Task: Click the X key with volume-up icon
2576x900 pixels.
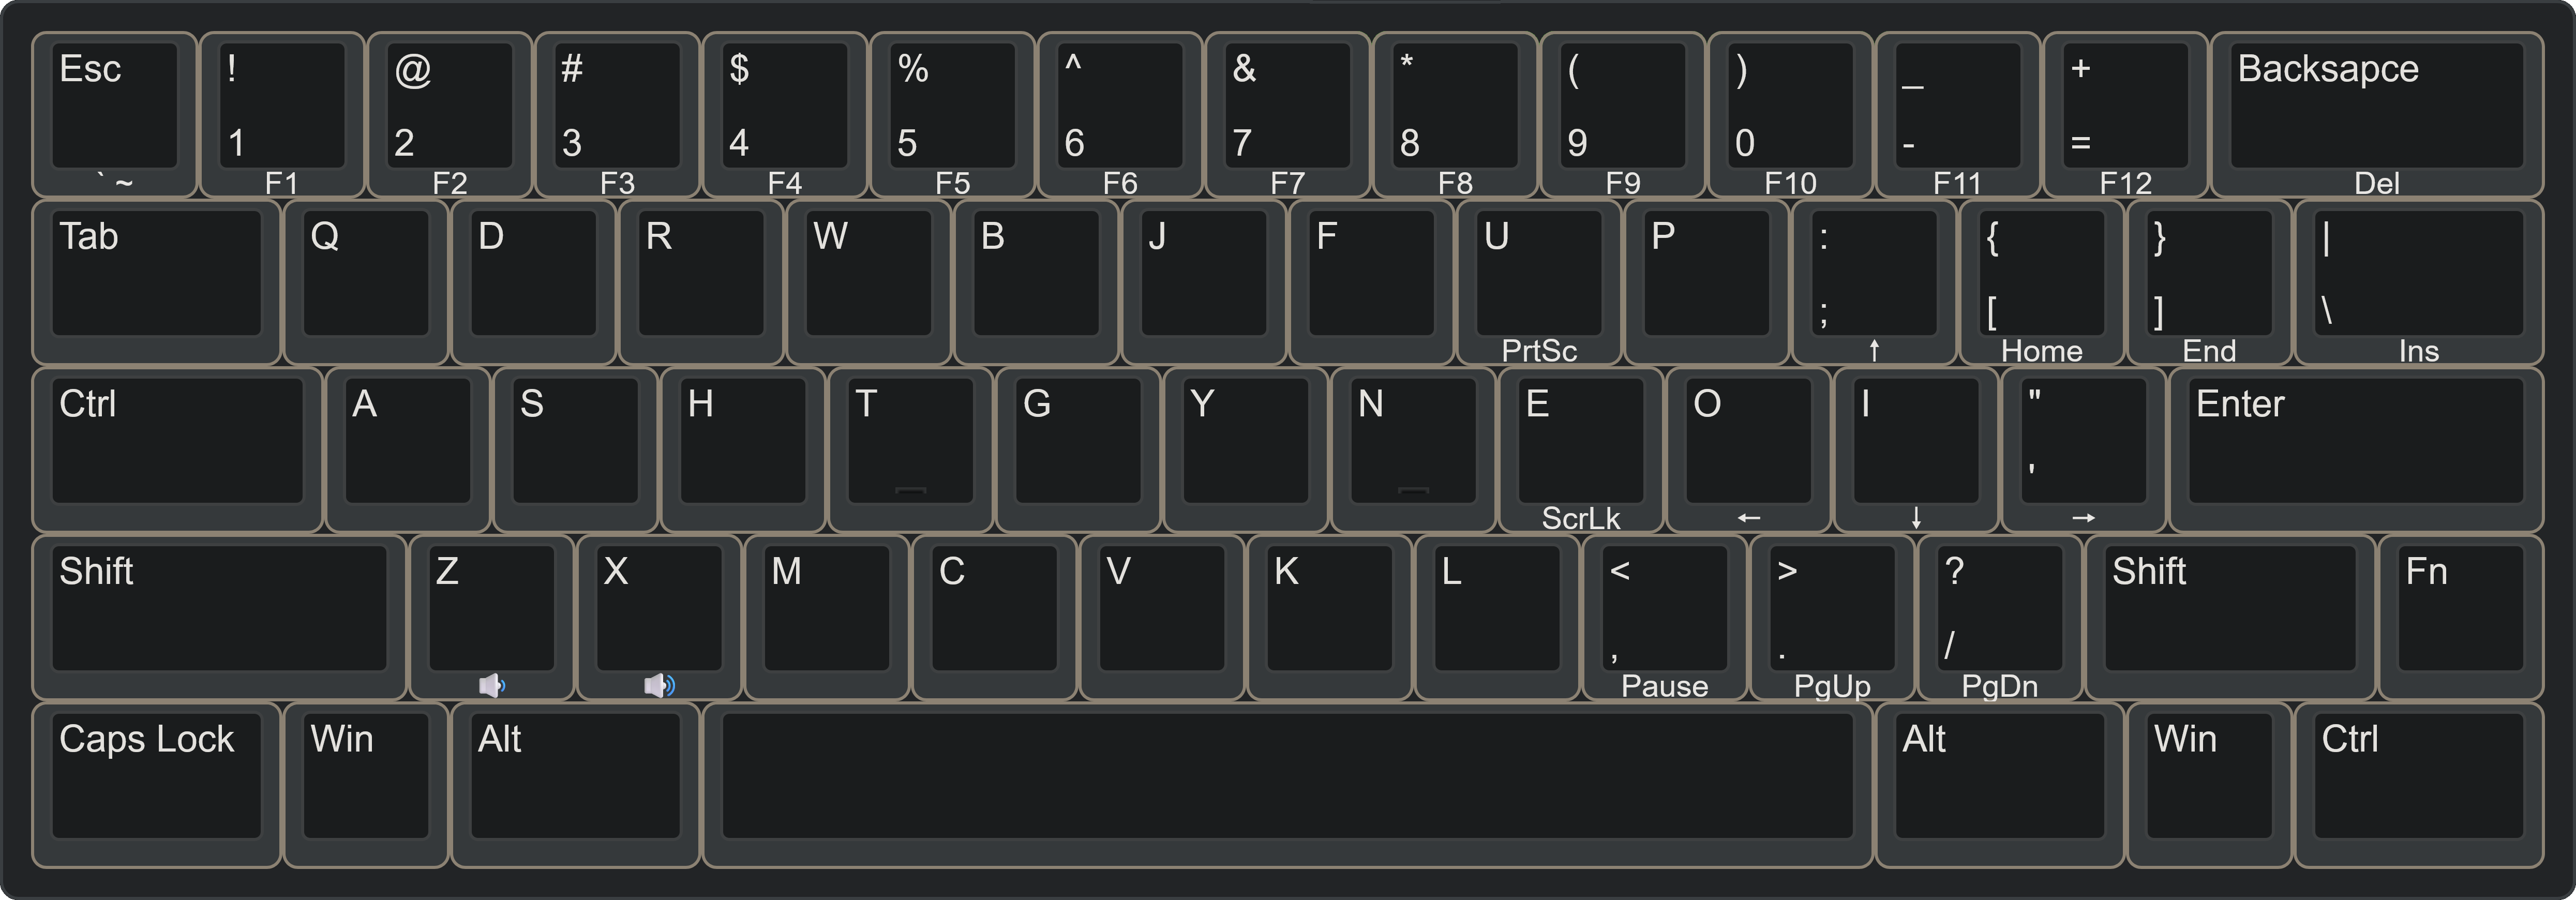Action: point(660,617)
